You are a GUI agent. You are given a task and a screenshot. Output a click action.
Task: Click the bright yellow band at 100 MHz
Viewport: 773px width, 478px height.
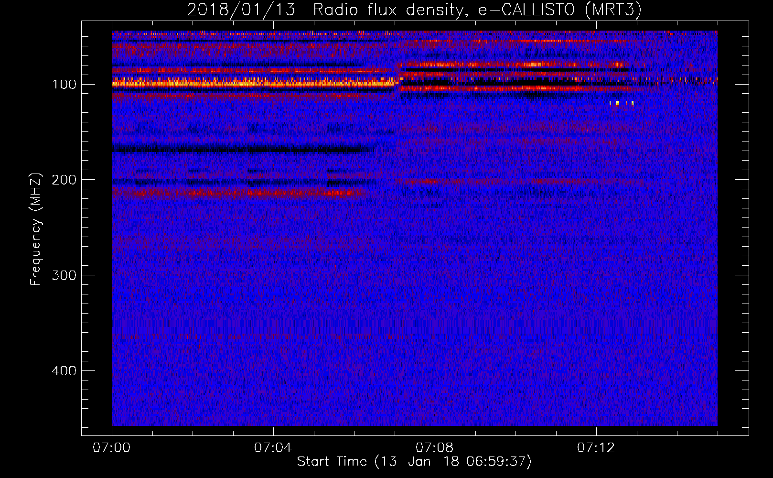point(255,83)
